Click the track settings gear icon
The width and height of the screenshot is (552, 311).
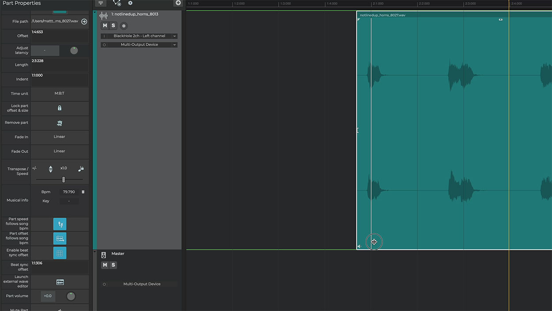[x=130, y=3]
